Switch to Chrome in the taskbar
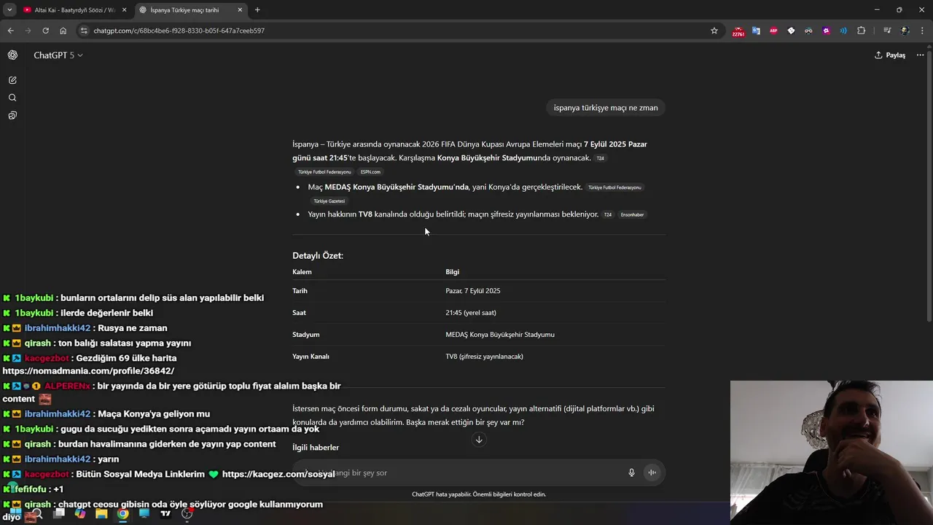Viewport: 933px width, 525px height. [x=123, y=513]
